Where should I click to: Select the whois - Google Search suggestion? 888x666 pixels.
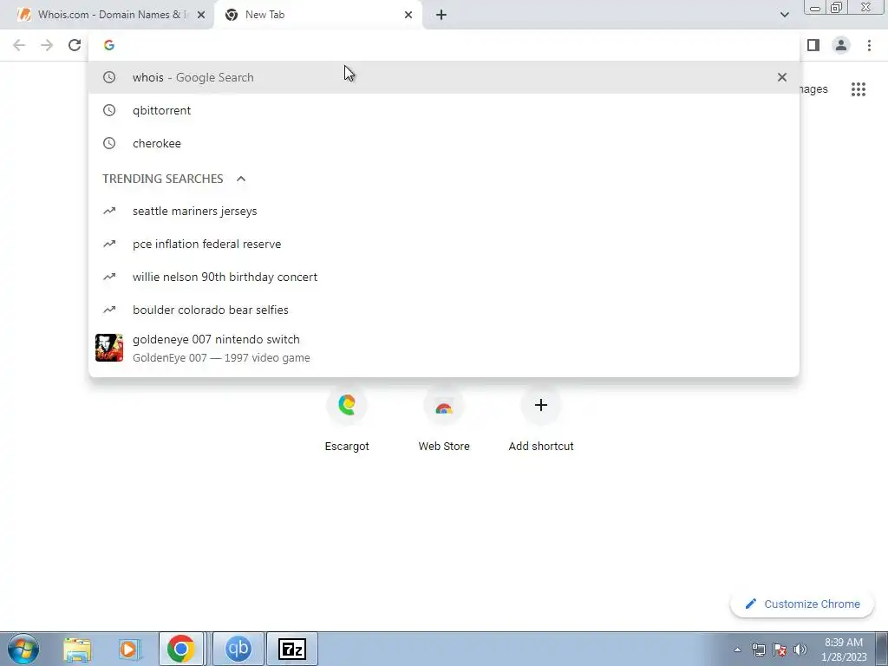tap(444, 77)
